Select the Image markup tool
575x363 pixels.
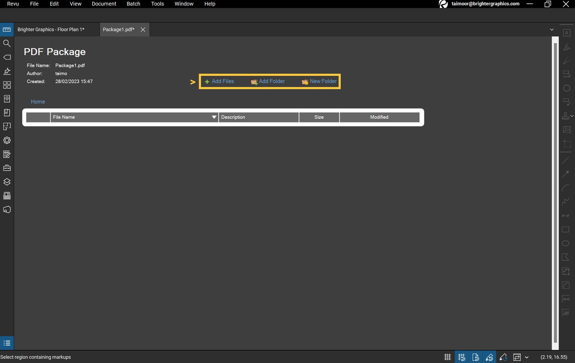coord(566,129)
